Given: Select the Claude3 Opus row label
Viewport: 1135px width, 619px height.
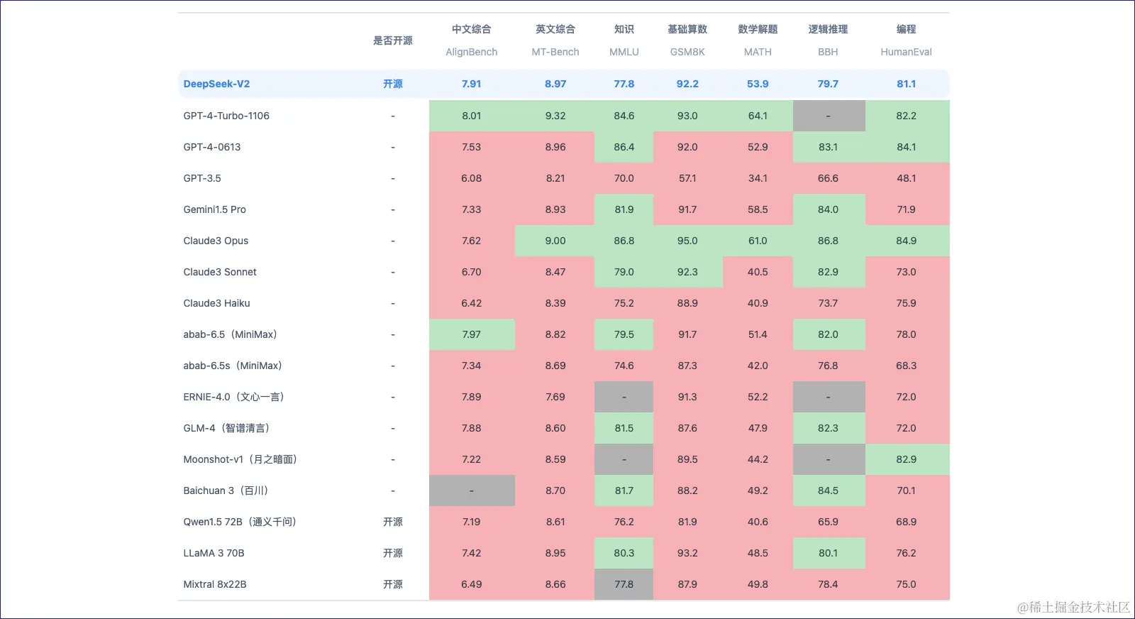Looking at the screenshot, I should point(216,241).
